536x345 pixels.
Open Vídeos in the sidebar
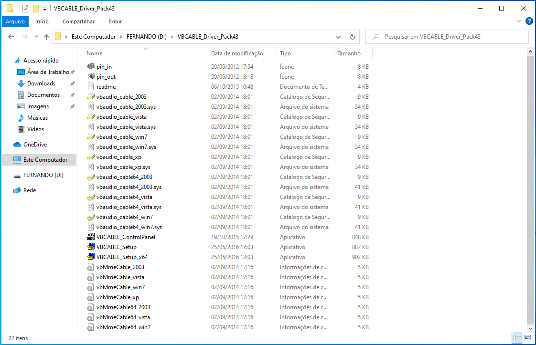pos(35,129)
